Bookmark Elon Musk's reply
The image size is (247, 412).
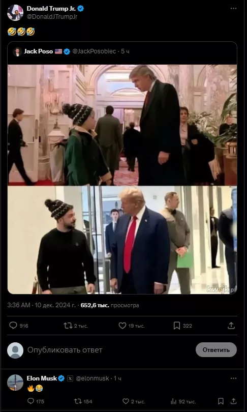click(x=221, y=401)
